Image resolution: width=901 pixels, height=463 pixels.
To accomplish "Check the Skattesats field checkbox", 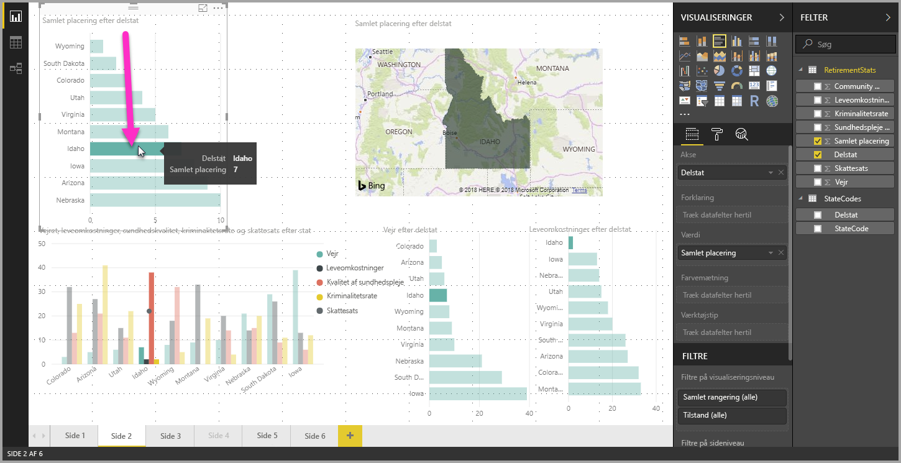I will tap(818, 168).
